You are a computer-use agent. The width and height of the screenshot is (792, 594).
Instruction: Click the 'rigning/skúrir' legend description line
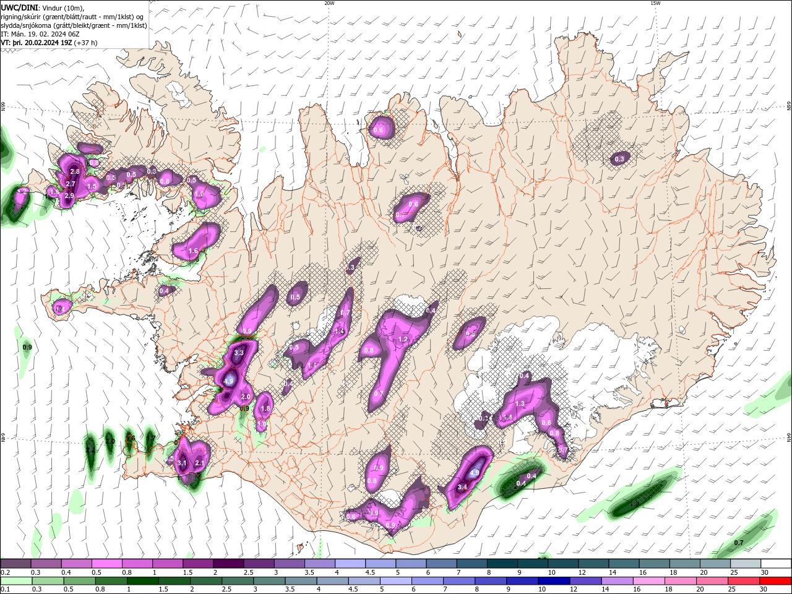[72, 16]
